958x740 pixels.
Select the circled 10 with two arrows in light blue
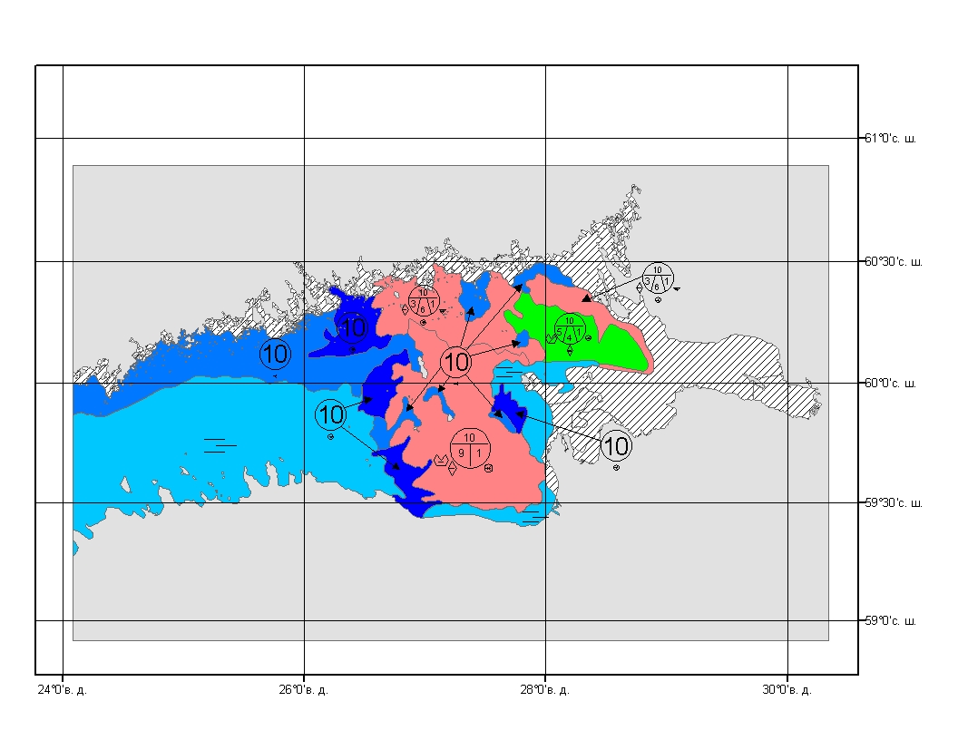[330, 415]
